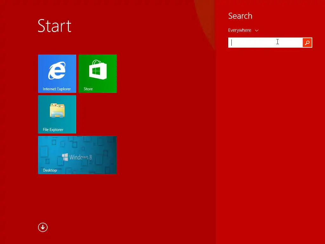Open the Windows 8 Desktop tile
Viewport: 325px width, 244px height.
click(77, 155)
